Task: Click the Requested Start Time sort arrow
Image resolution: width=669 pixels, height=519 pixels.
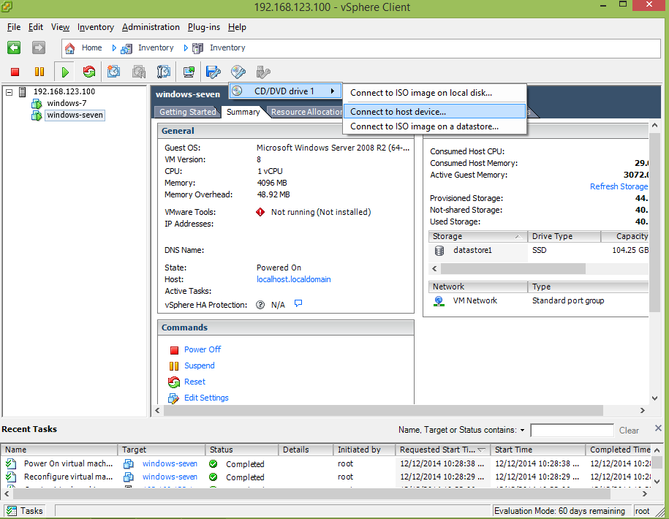Action: tap(482, 450)
